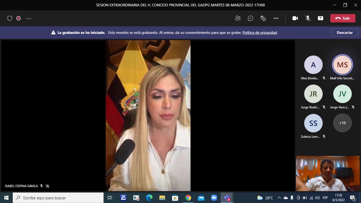Select the MS Mail Info participant avatar
The width and height of the screenshot is (361, 203).
[x=342, y=65]
